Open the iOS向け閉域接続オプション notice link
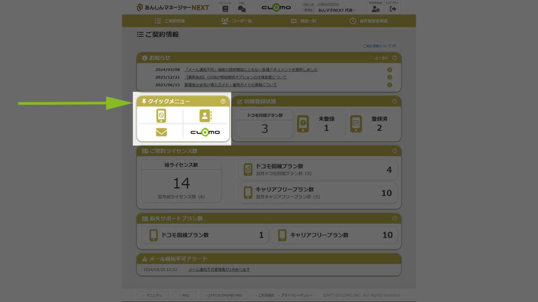The height and width of the screenshot is (302, 538). [x=235, y=78]
